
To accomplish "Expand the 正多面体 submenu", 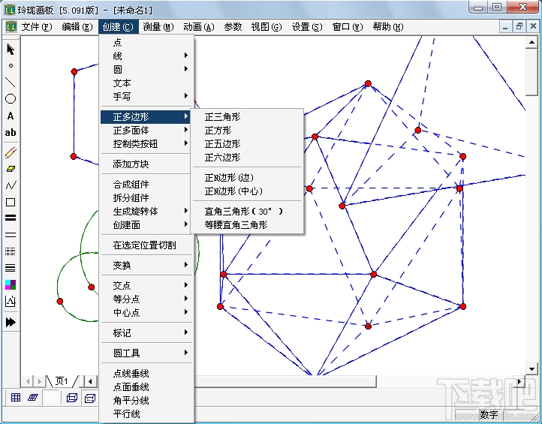I will (x=146, y=130).
